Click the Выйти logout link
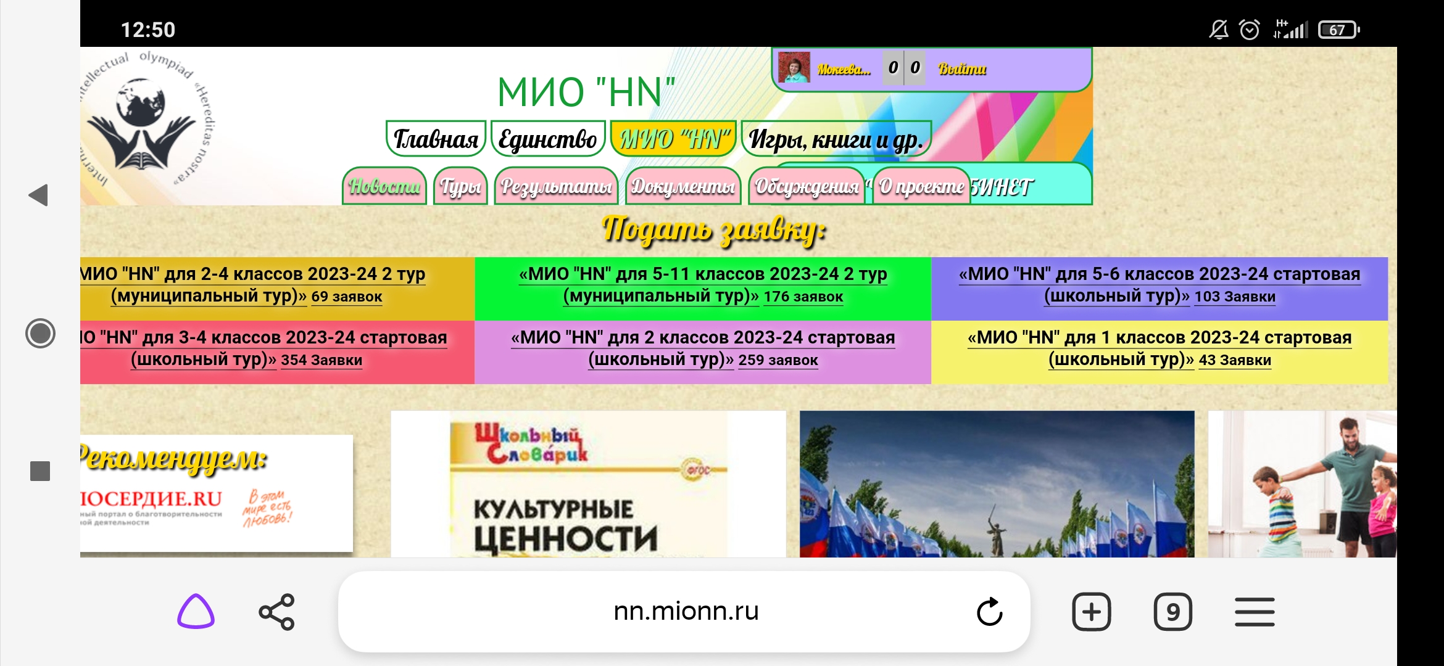This screenshot has width=1444, height=666. [x=961, y=68]
